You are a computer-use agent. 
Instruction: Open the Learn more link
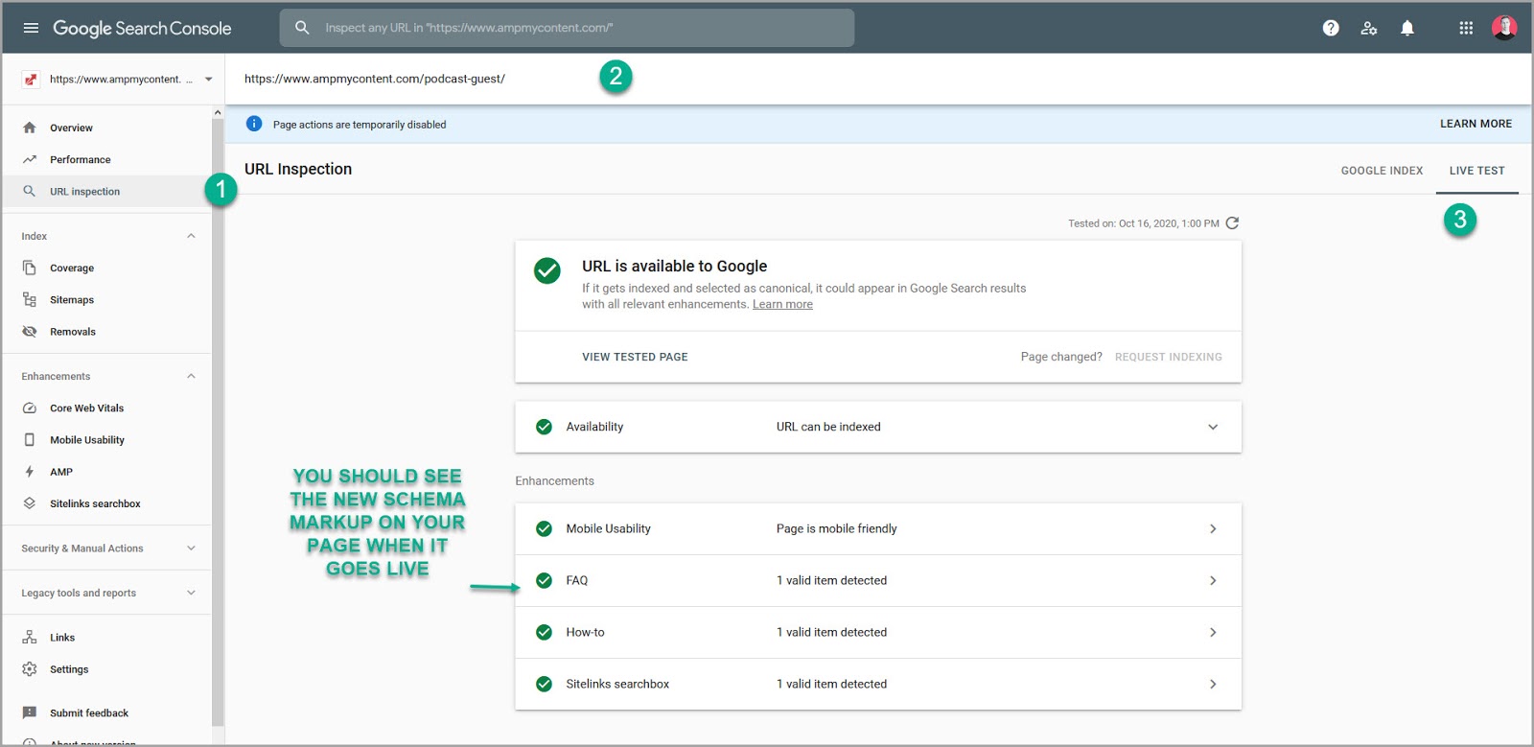(x=782, y=305)
